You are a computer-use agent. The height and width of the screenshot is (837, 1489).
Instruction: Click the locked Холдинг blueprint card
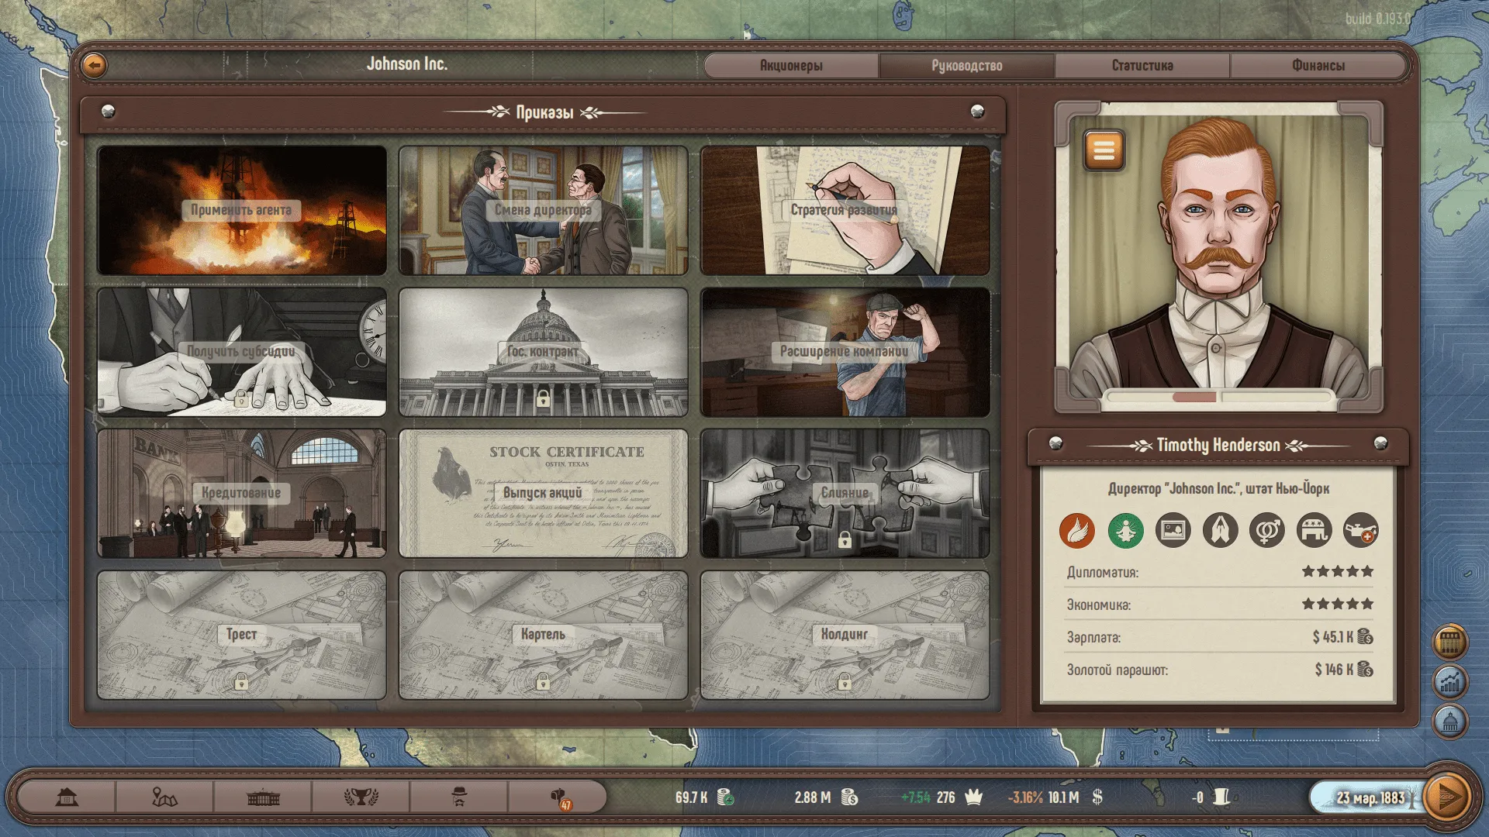coord(845,635)
